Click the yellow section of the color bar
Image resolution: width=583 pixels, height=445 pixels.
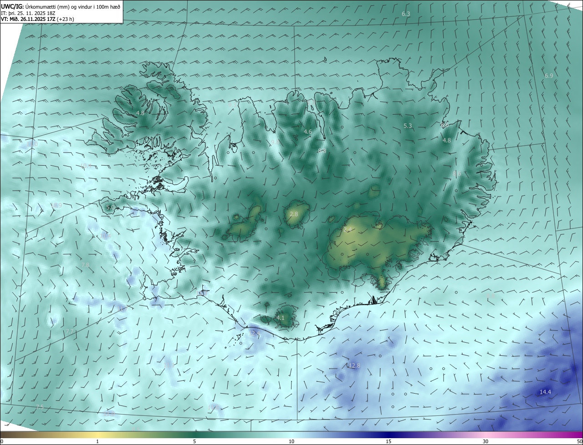tap(97, 435)
